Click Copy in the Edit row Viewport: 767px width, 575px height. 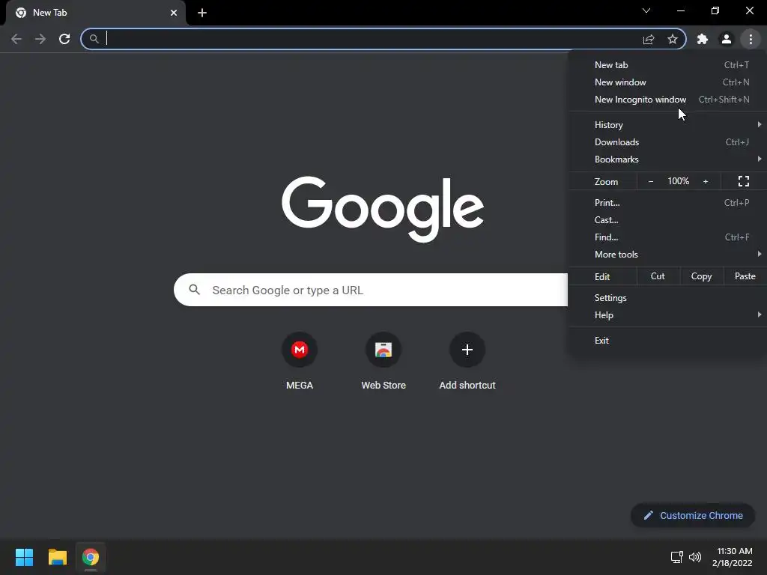coord(701,276)
